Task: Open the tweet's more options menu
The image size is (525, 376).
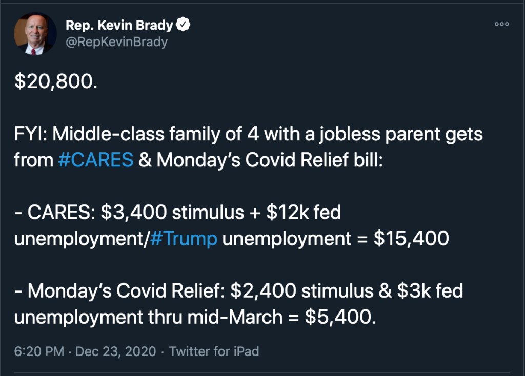Action: (x=501, y=24)
